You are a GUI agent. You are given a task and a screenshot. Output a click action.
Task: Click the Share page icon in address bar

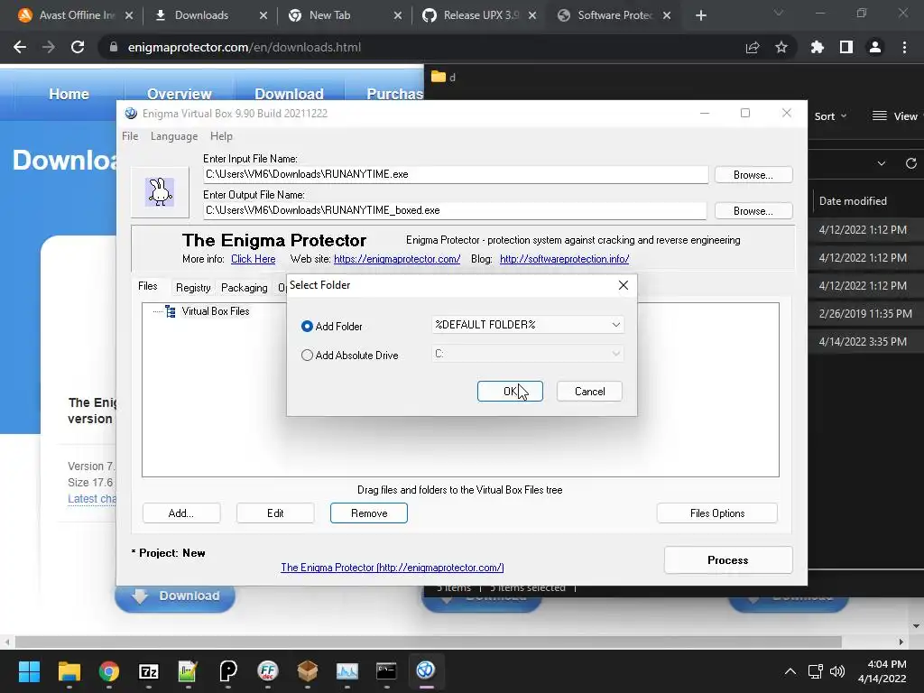coord(753,47)
